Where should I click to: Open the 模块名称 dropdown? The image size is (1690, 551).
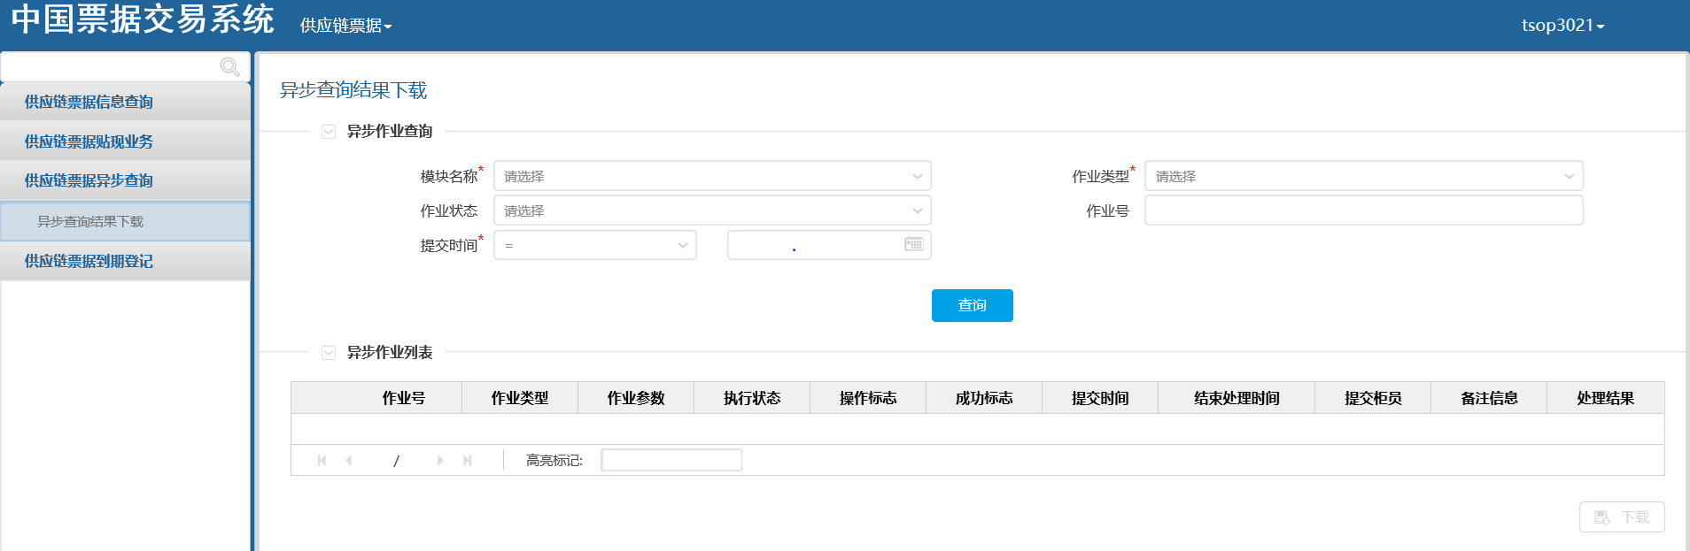coord(712,176)
